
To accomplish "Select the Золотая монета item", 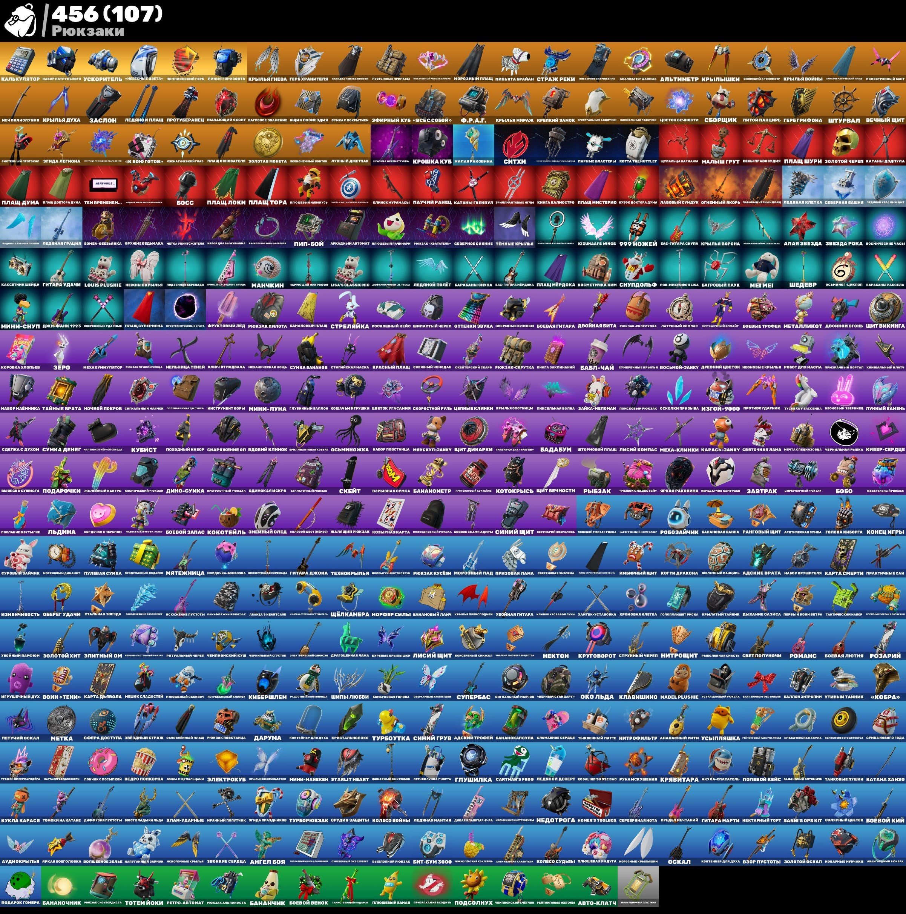I will pyautogui.click(x=267, y=145).
